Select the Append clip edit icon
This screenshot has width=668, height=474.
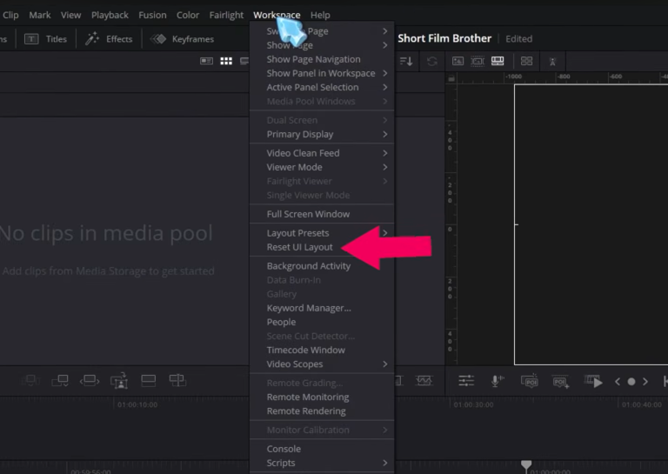pos(60,380)
